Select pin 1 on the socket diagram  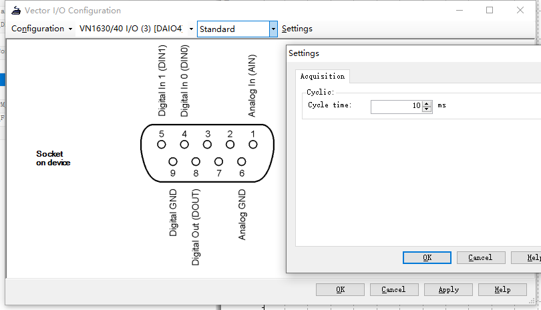(x=253, y=145)
